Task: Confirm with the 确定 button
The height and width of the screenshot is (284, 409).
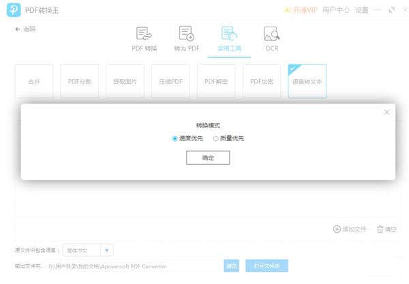Action: click(208, 157)
